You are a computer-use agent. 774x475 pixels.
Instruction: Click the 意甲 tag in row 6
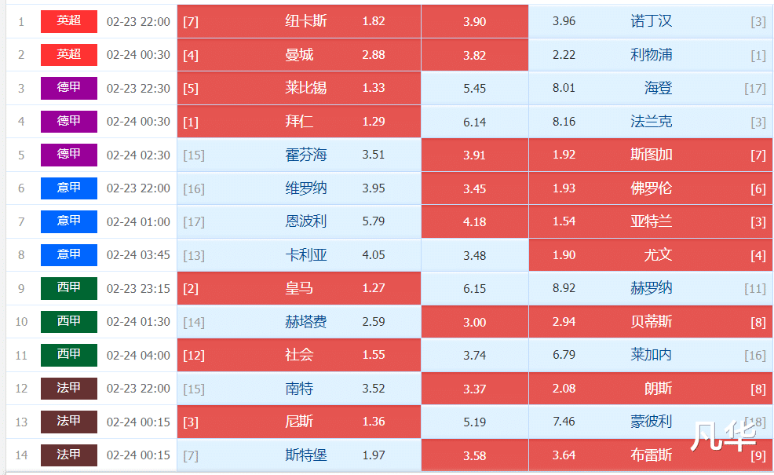pyautogui.click(x=68, y=188)
